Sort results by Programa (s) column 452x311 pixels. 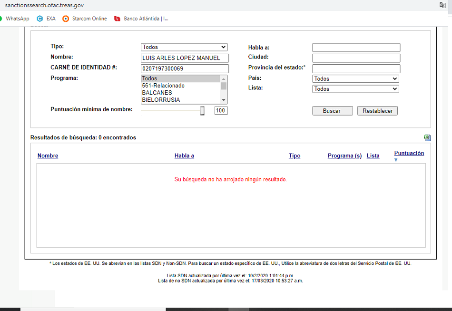pos(344,156)
